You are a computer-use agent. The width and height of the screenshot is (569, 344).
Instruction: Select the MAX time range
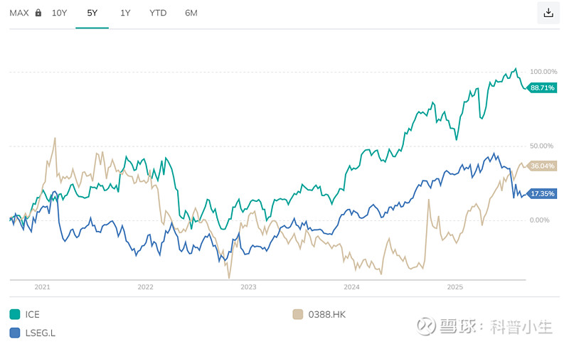tap(19, 13)
